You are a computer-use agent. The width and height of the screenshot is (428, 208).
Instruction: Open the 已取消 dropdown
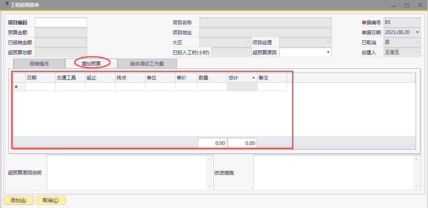(417, 42)
